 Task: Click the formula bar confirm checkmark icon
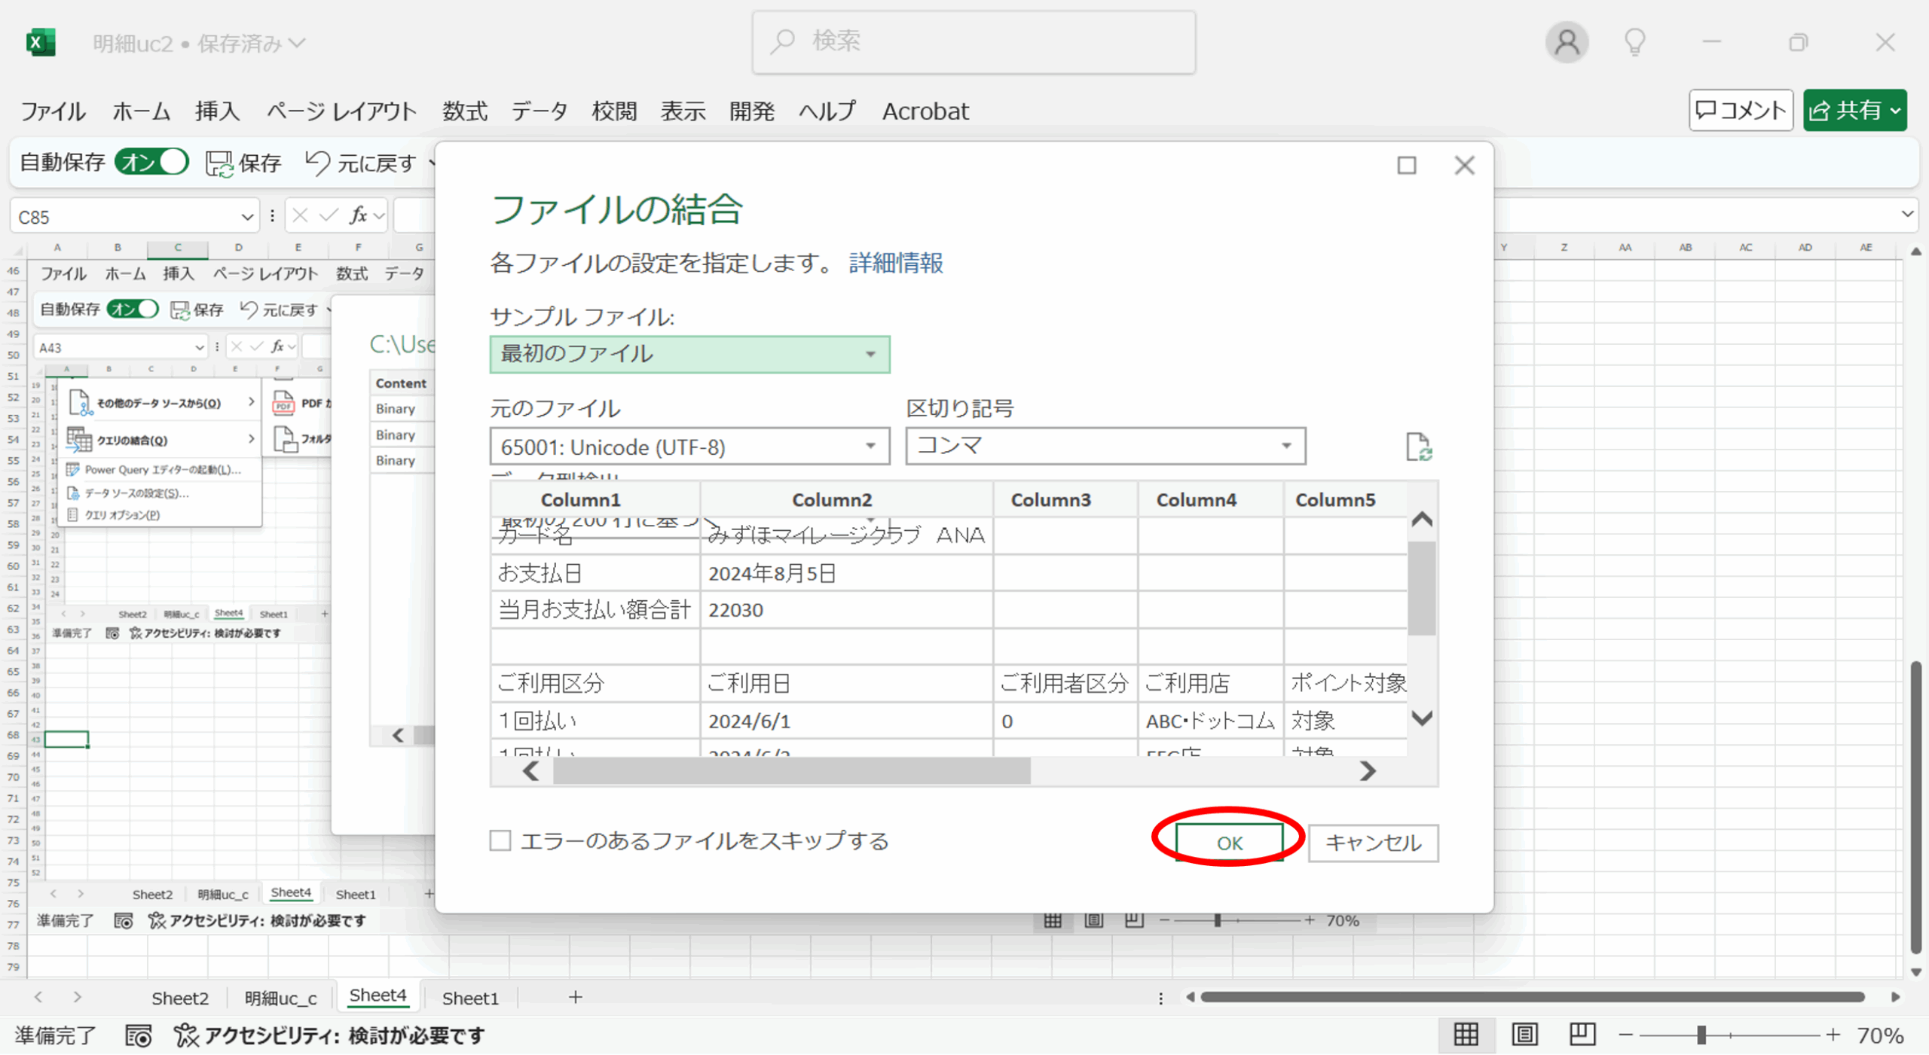tap(328, 216)
